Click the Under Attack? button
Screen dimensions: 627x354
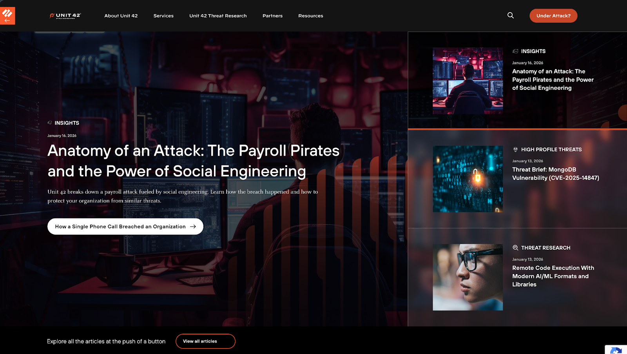coord(553,16)
